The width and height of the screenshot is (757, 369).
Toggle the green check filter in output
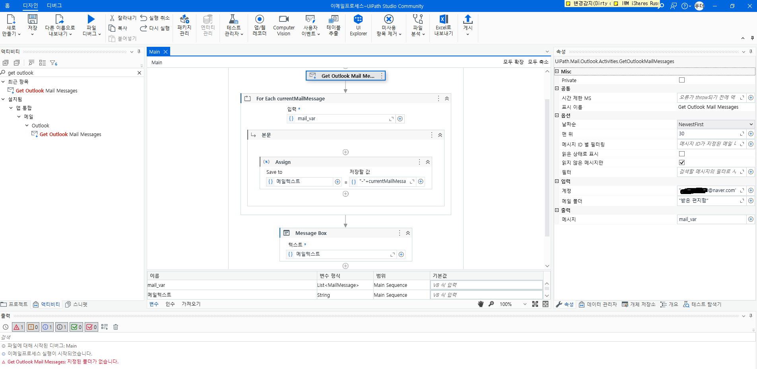(x=76, y=327)
